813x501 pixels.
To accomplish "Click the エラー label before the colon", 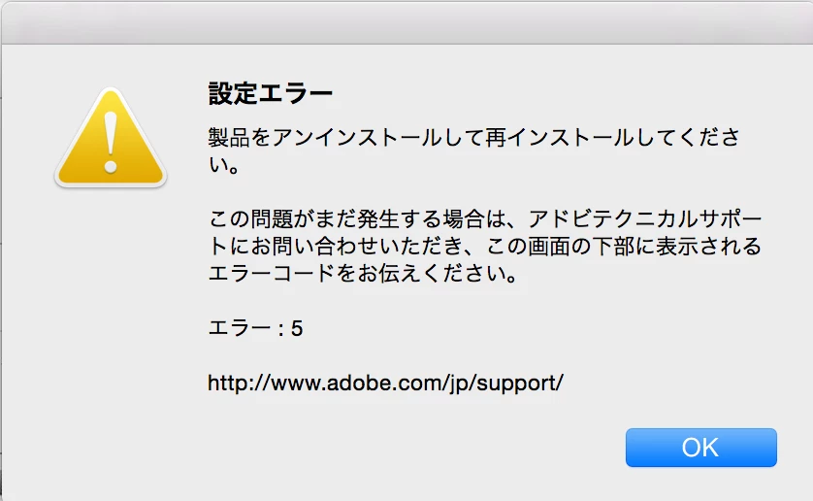I will 239,328.
